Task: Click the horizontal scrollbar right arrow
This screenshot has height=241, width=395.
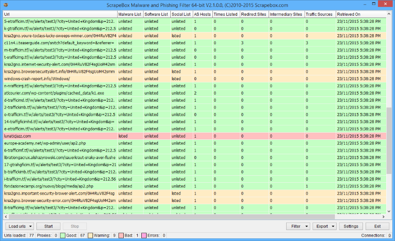Action: tap(384, 216)
